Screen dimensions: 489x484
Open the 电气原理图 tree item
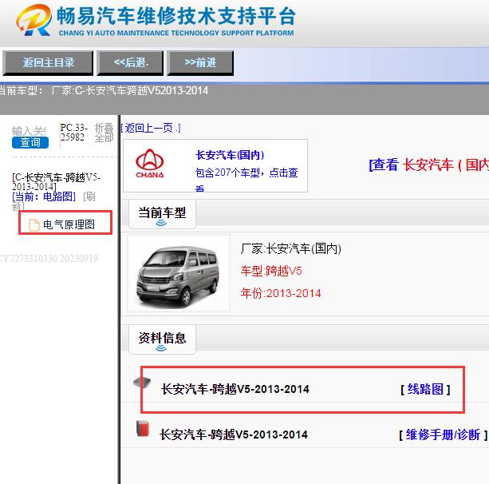click(x=69, y=224)
